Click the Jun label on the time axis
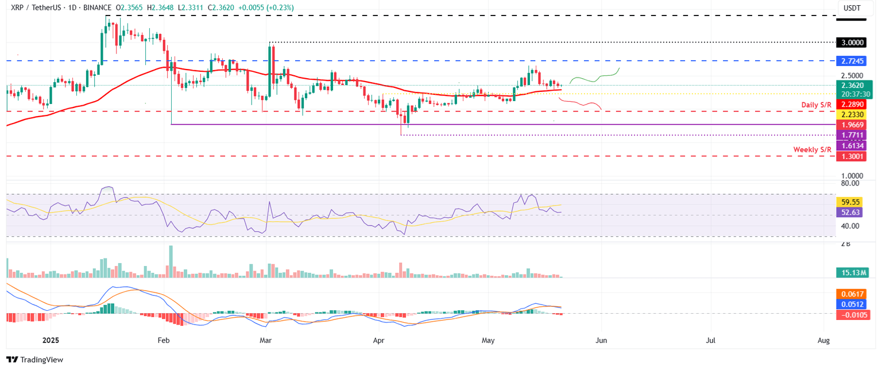This screenshot has width=882, height=370. click(x=601, y=340)
